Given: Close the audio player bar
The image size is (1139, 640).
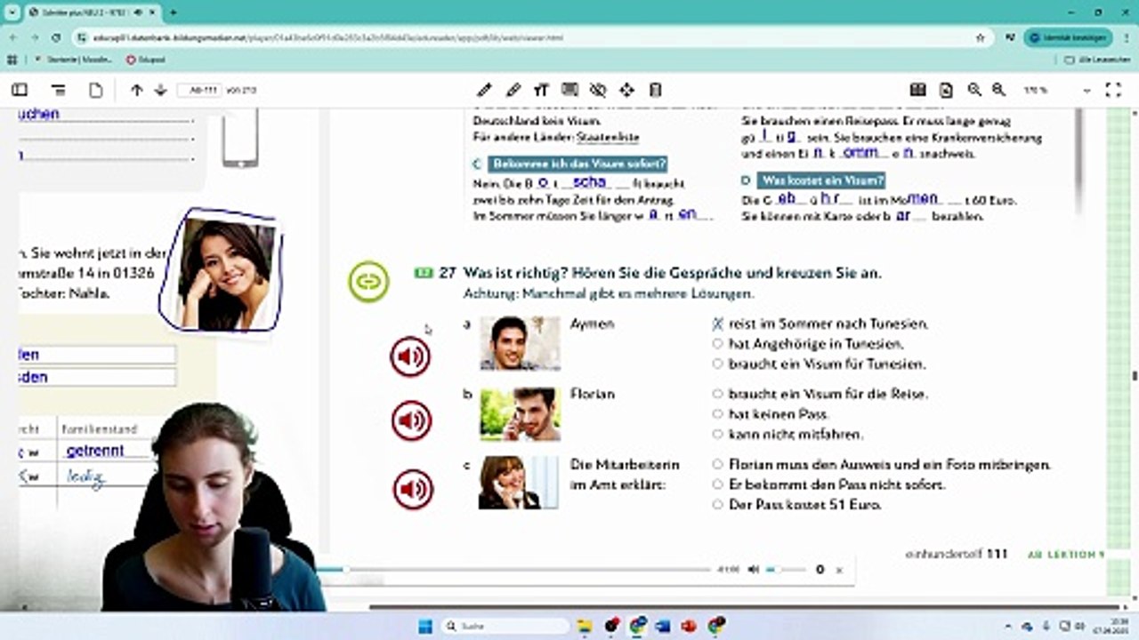Looking at the screenshot, I should coord(838,570).
